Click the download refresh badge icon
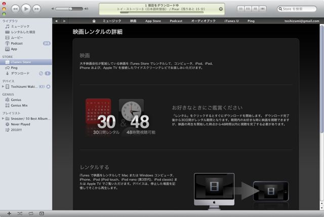 (x=41, y=74)
